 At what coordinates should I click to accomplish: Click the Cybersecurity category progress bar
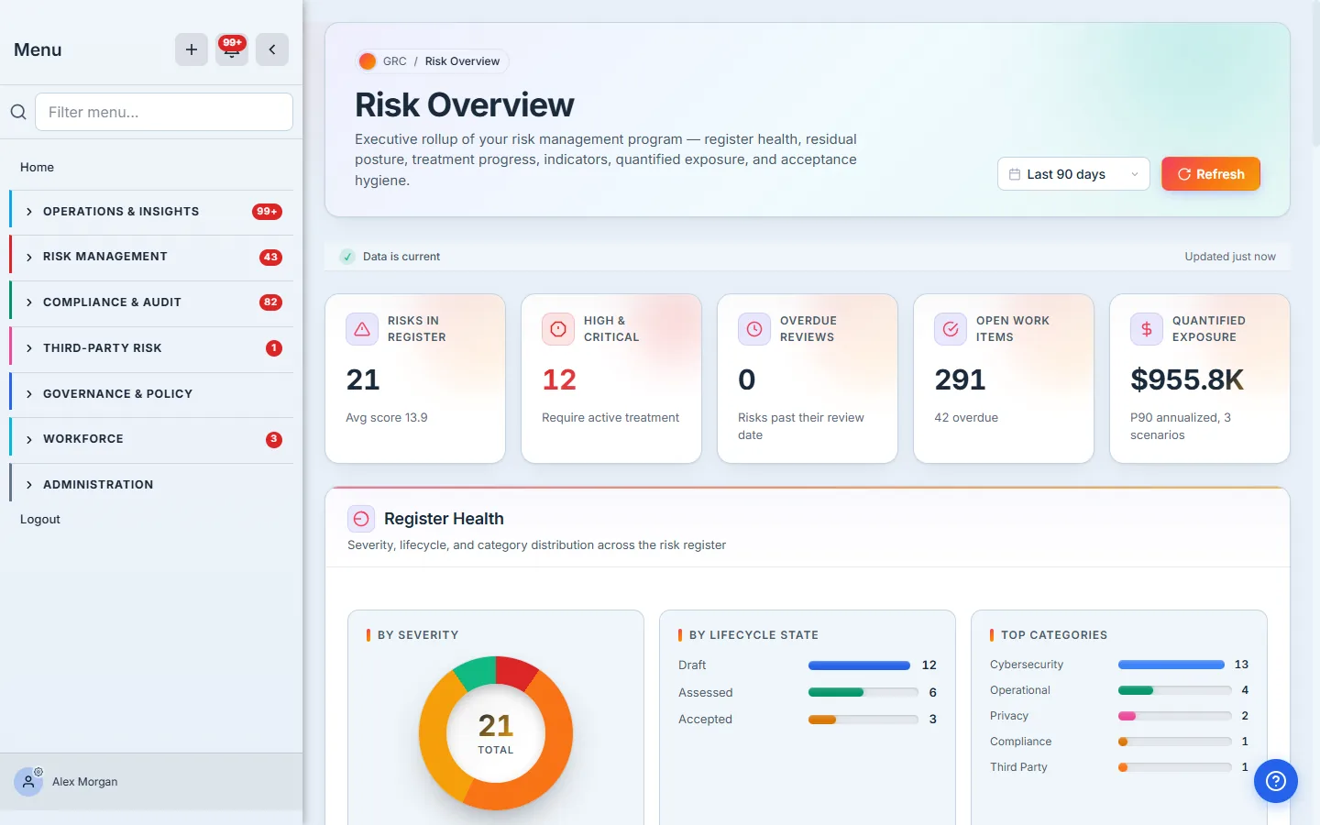pyautogui.click(x=1171, y=665)
